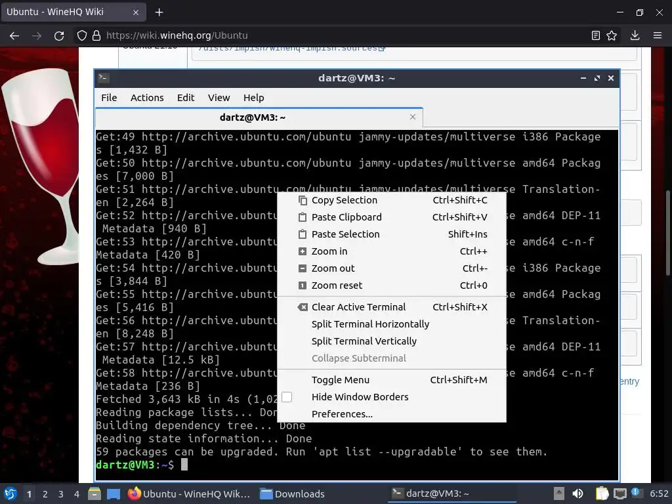The image size is (672, 504).
Task: Bookmark this page with star icon
Action: click(x=612, y=35)
